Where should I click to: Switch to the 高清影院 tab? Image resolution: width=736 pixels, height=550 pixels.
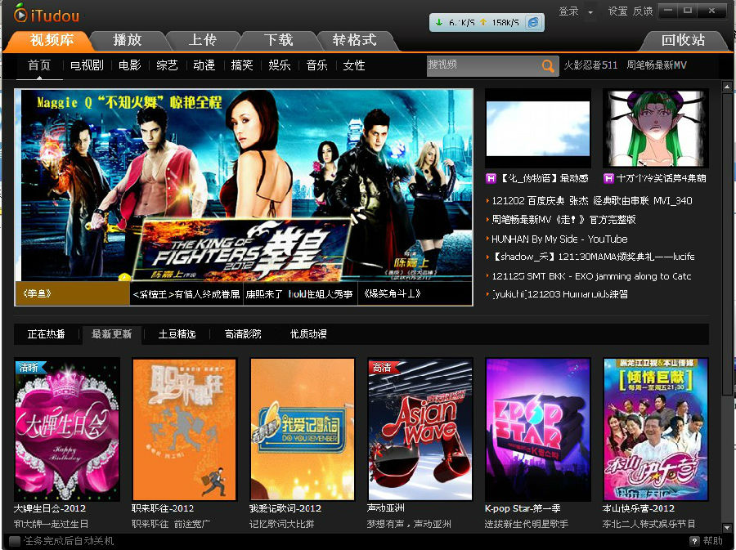click(243, 334)
